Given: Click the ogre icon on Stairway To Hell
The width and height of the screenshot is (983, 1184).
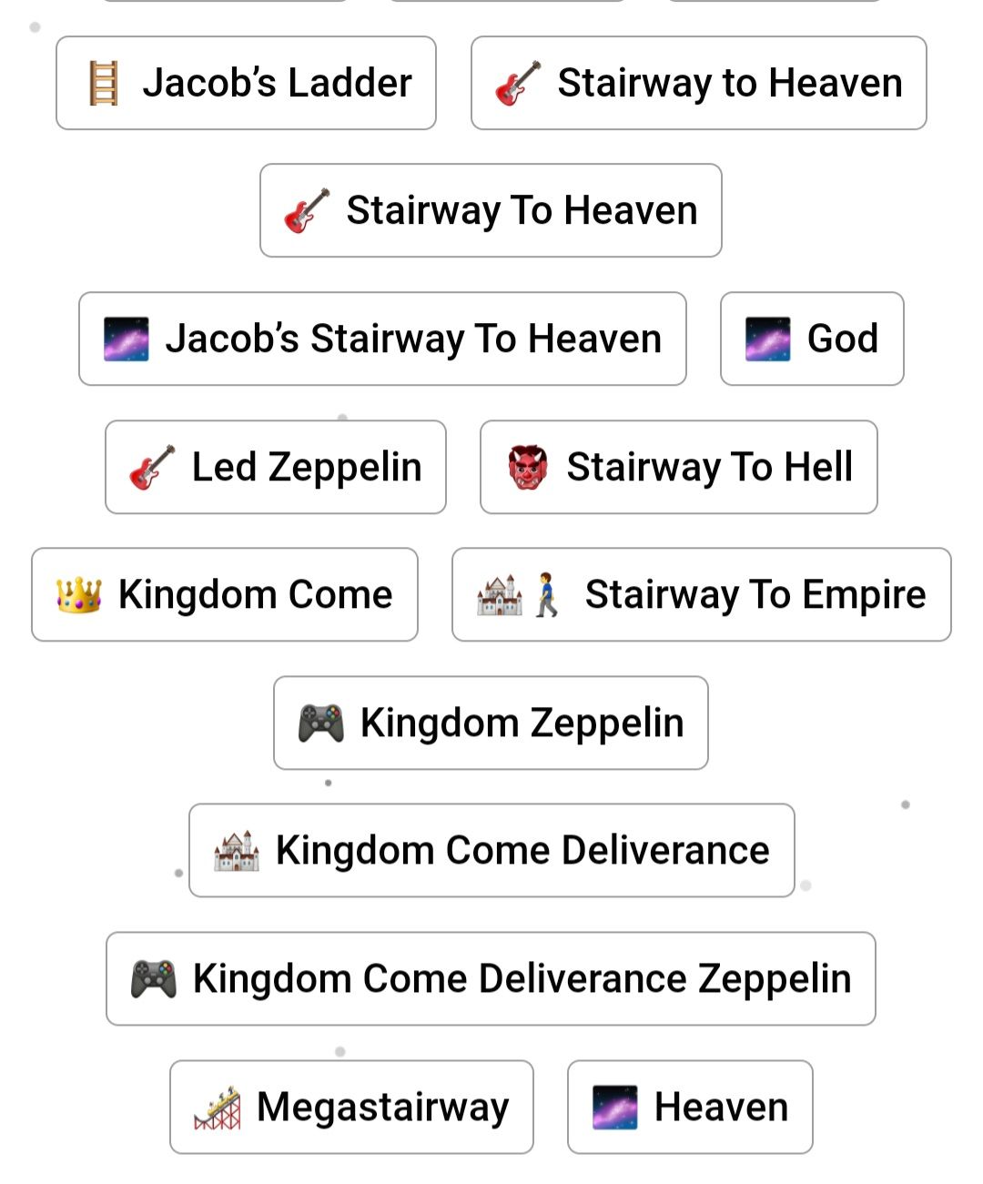Looking at the screenshot, I should (528, 467).
